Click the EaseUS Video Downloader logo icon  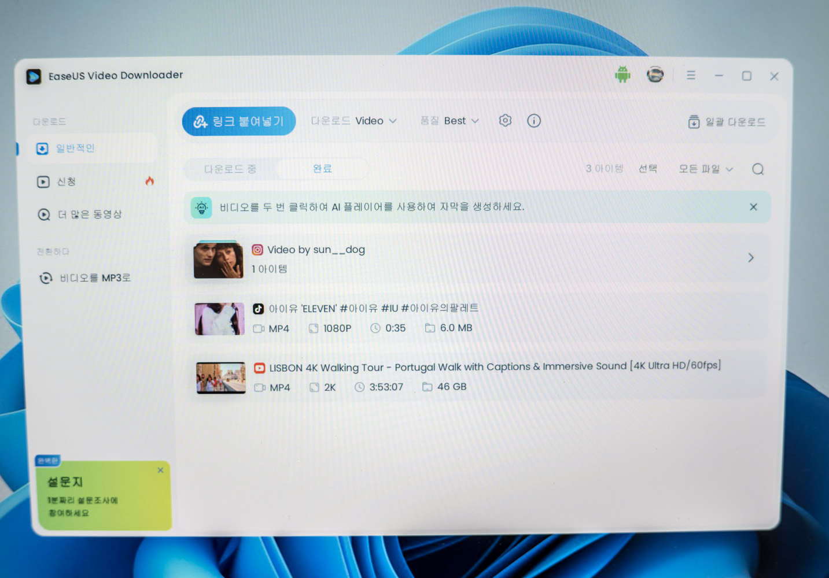coord(34,76)
